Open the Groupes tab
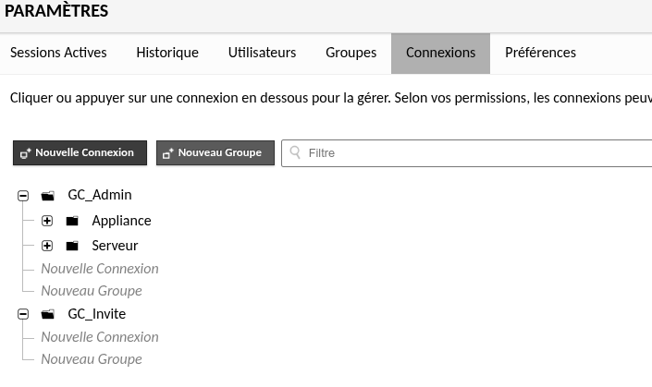This screenshot has height=387, width=652. (x=351, y=53)
